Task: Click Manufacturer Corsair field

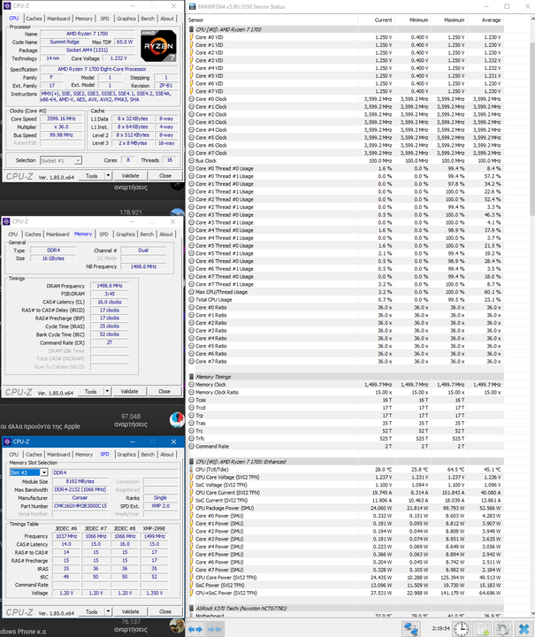Action: [80, 497]
